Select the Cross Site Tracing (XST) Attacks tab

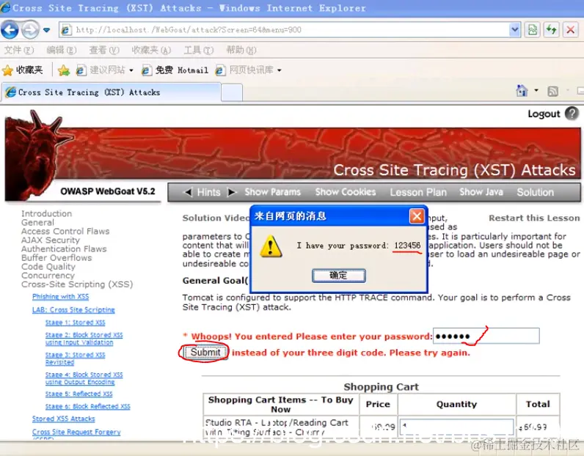pyautogui.click(x=111, y=92)
